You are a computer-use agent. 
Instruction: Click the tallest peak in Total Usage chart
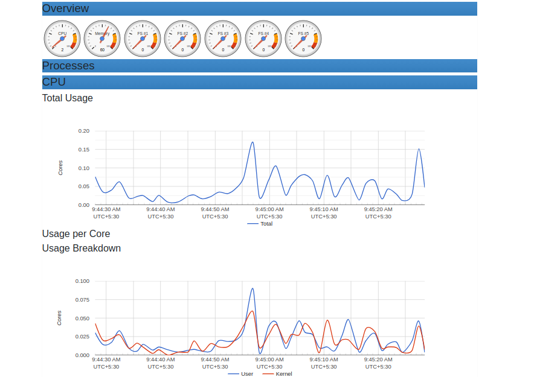(252, 142)
